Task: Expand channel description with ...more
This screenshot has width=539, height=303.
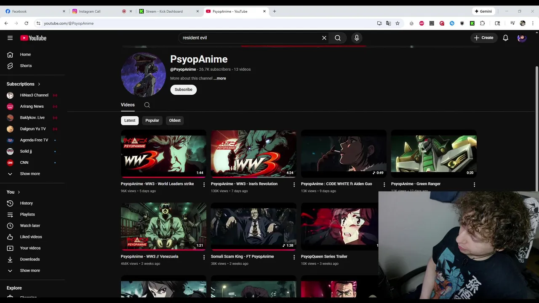Action: [220, 78]
